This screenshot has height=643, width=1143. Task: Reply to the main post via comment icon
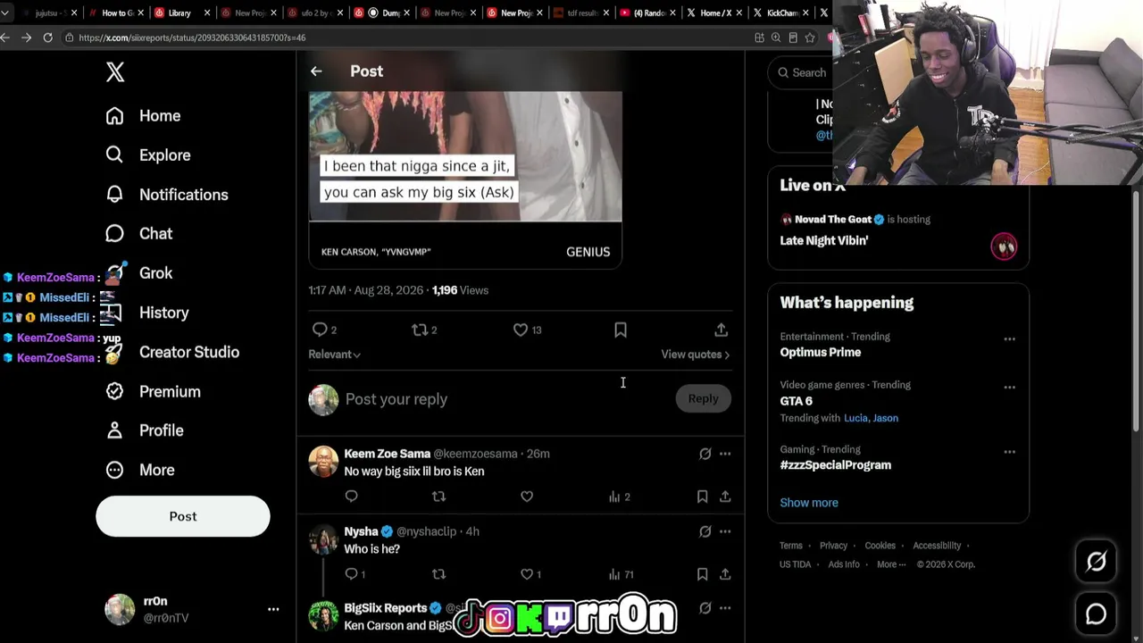pyautogui.click(x=320, y=330)
